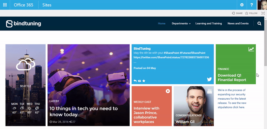Click the BindTuning tweet author name
Screen dimensions: 267x129
coord(142,49)
